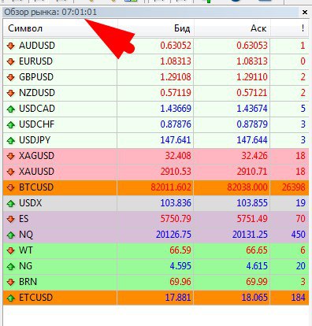
Task: Select the XAGUSD symbol row
Action: 156,156
